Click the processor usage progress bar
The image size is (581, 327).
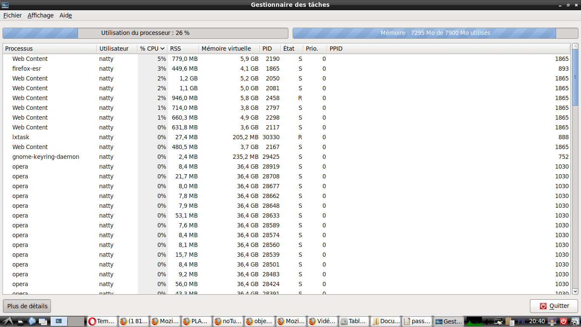coord(145,33)
